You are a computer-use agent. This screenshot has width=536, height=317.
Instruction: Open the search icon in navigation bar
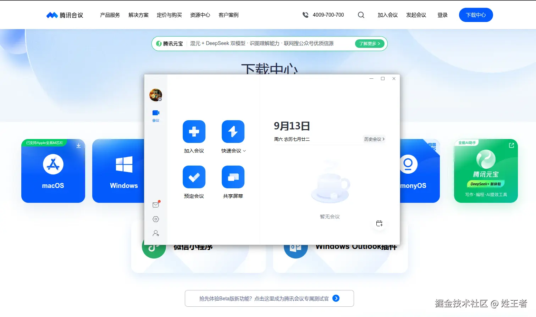(361, 15)
